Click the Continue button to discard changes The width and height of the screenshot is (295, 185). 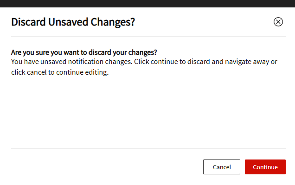[x=265, y=167]
